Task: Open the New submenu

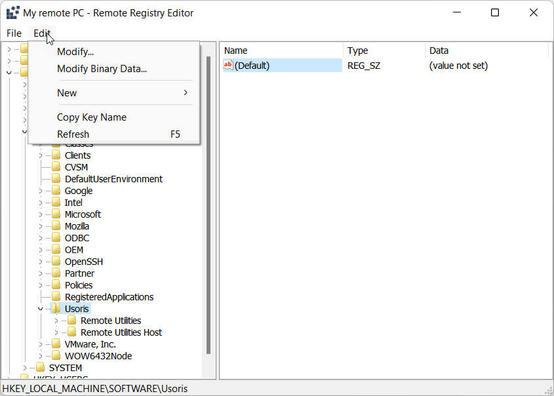Action: pos(114,93)
